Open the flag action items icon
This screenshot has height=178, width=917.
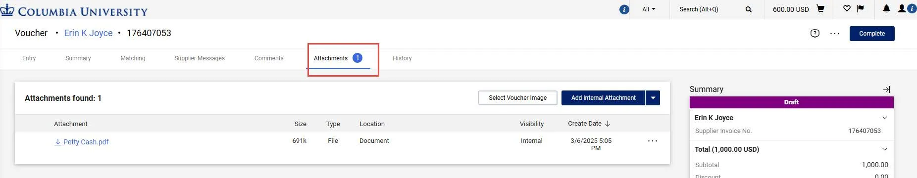click(860, 8)
